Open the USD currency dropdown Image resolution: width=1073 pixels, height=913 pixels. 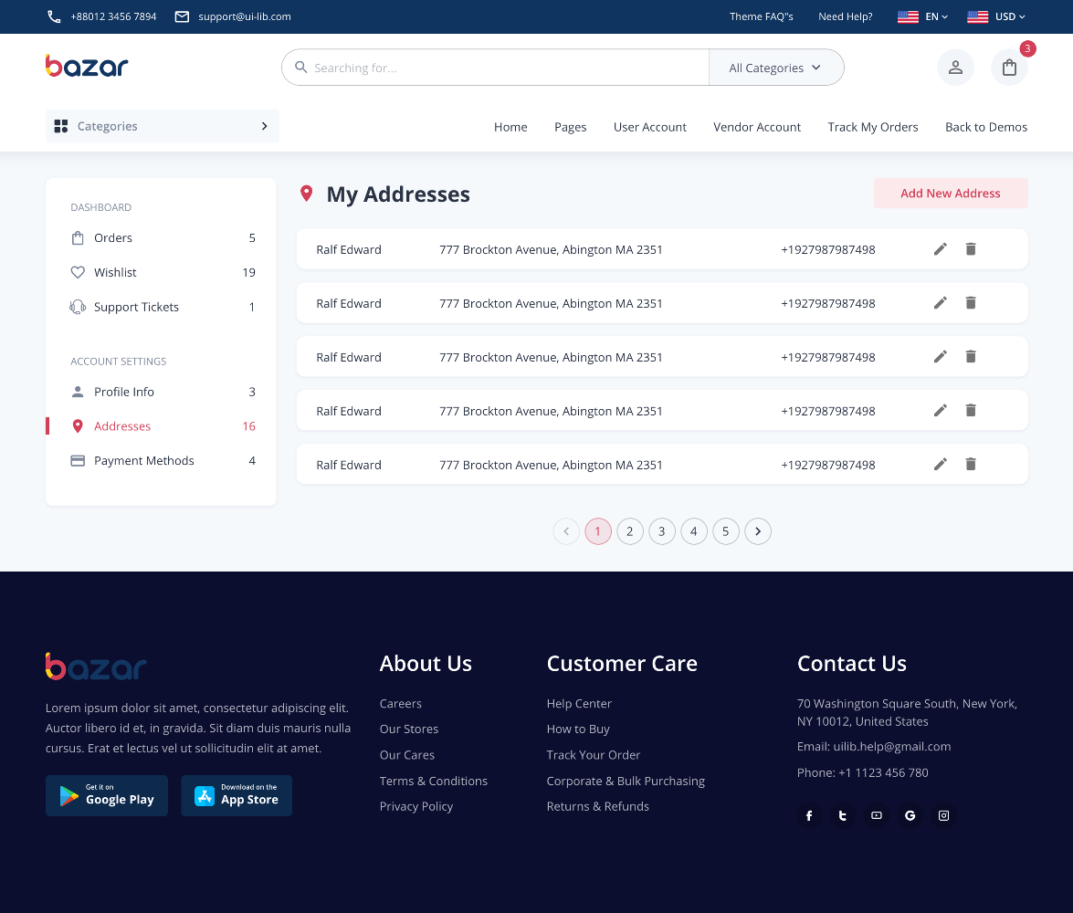click(996, 16)
